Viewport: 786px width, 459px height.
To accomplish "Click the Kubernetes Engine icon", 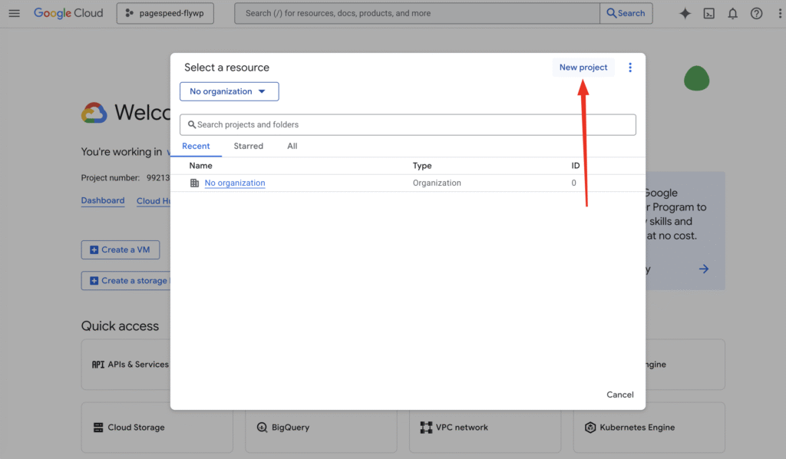I will click(590, 428).
